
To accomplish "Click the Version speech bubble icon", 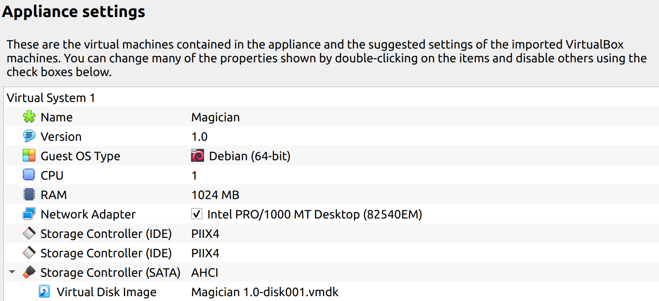I will (x=29, y=136).
